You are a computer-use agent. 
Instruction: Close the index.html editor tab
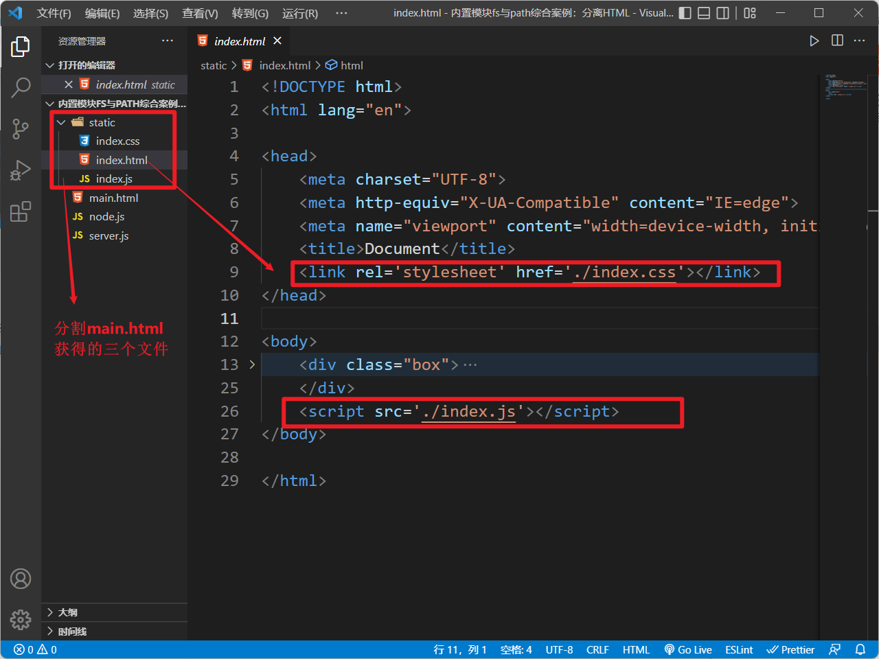[277, 41]
